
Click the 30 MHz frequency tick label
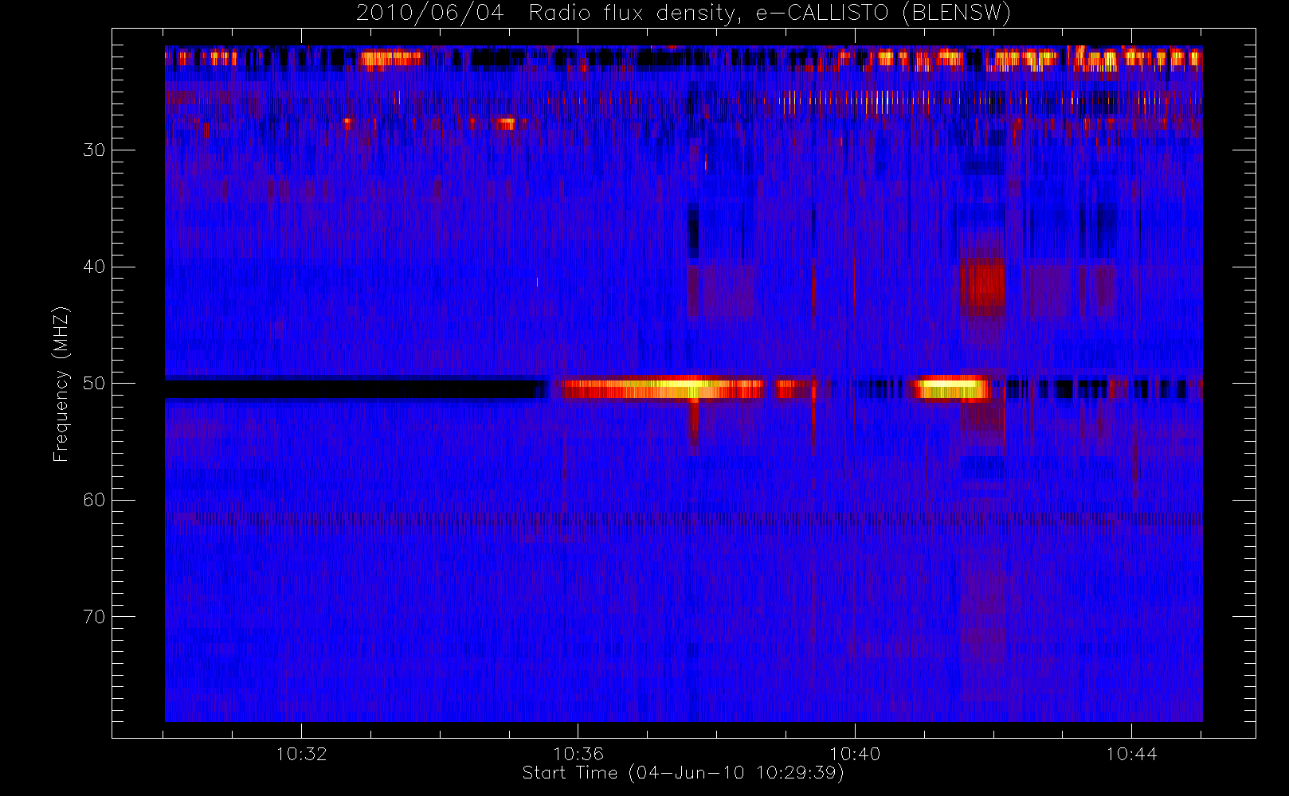[x=94, y=150]
